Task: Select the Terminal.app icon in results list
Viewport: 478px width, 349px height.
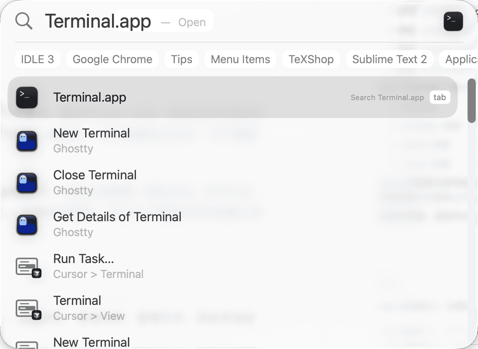Action: (28, 97)
